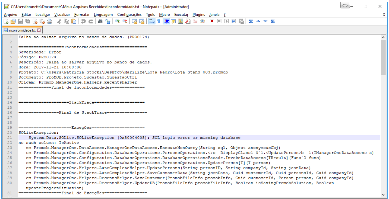Click the New file toolbar icon

[x=6, y=21]
